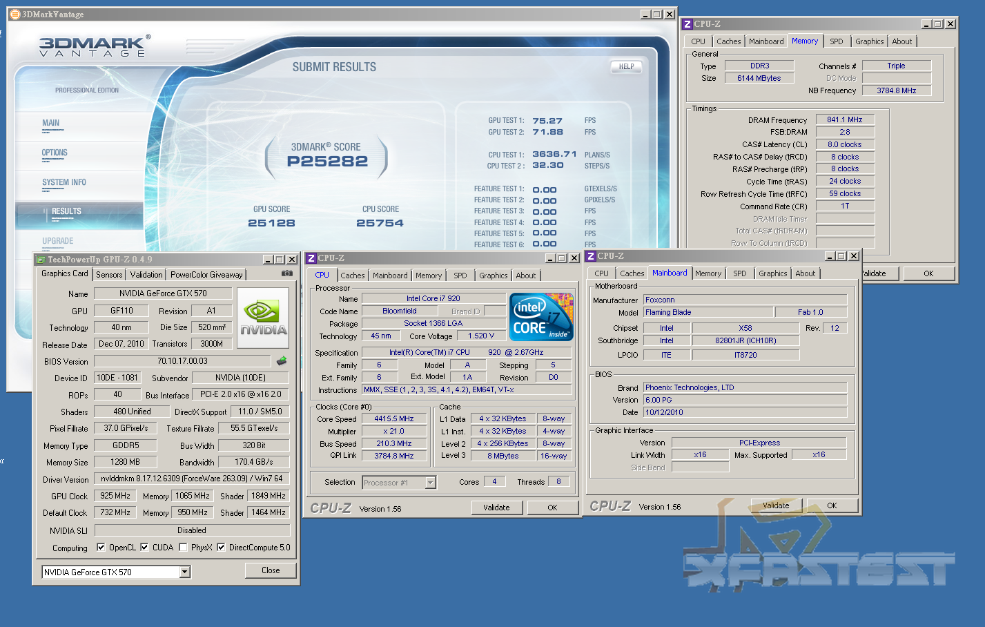The width and height of the screenshot is (985, 627).
Task: Toggle the CUDA checkbox
Action: click(144, 547)
